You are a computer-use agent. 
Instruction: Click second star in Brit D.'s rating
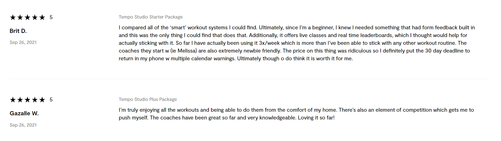[20, 17]
